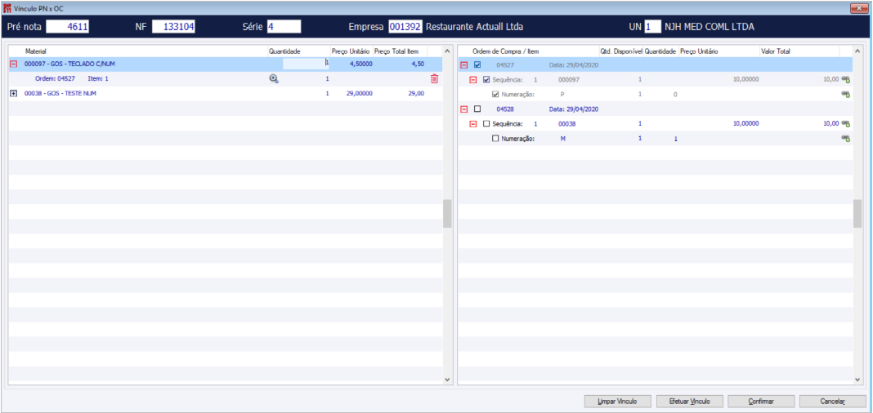873x413 pixels.
Task: Click link icon on Numeração P row
Action: pos(845,95)
